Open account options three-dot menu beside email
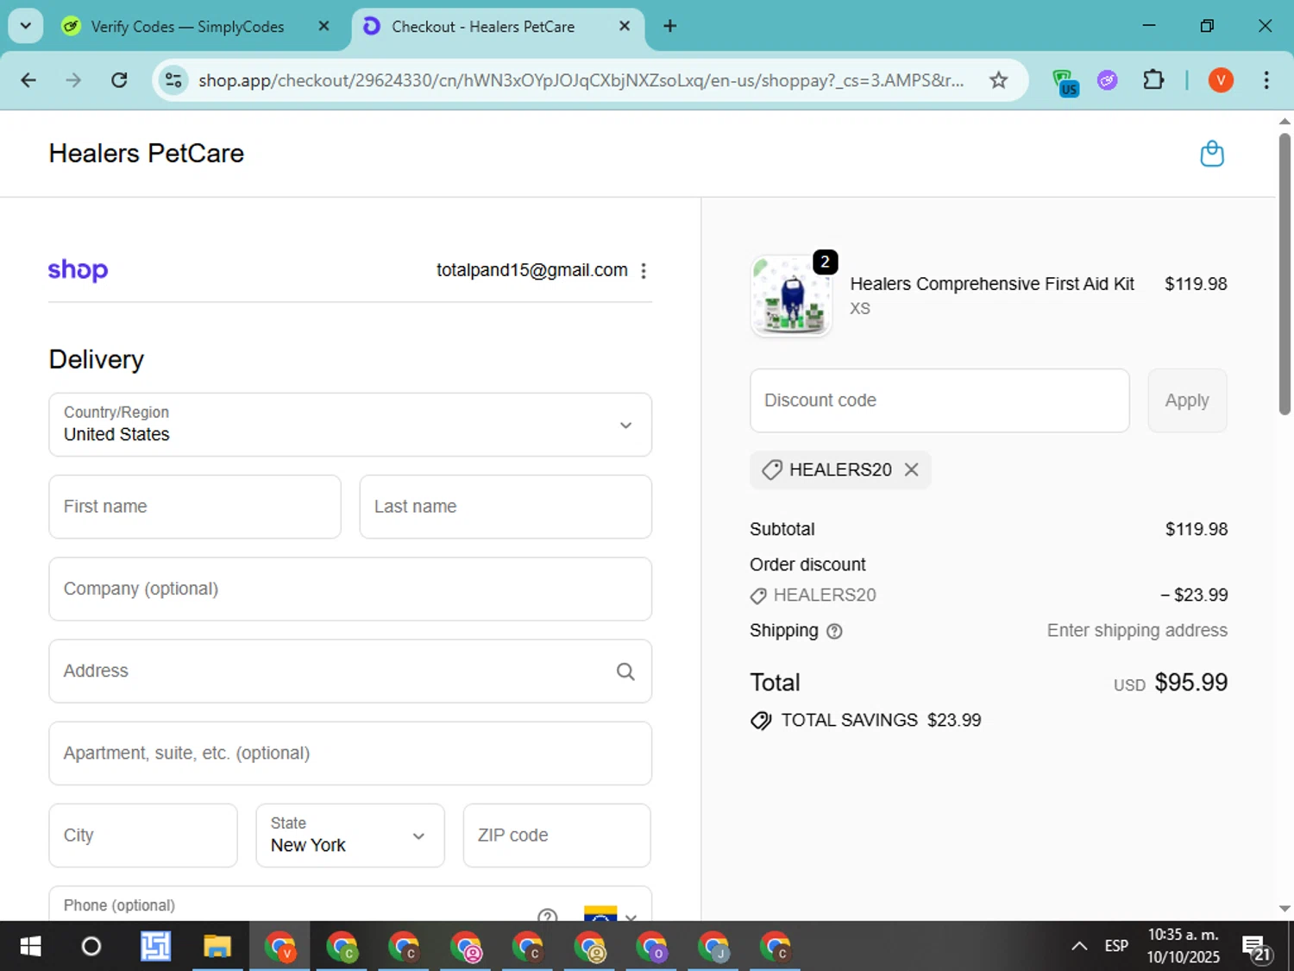This screenshot has height=971, width=1294. click(644, 271)
